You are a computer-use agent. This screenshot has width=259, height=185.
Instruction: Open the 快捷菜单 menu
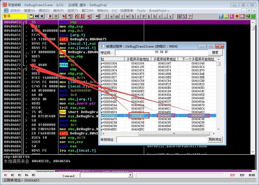pyautogui.click(x=126, y=10)
